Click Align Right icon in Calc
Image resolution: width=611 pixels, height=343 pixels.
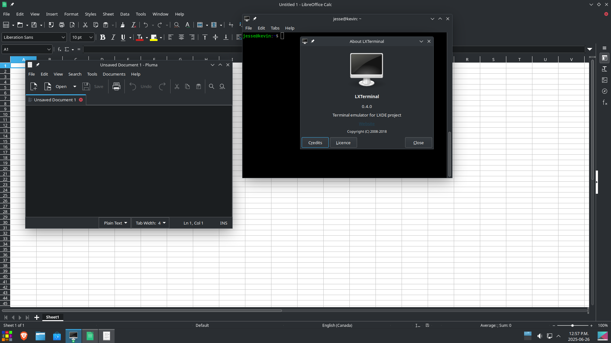pos(192,37)
